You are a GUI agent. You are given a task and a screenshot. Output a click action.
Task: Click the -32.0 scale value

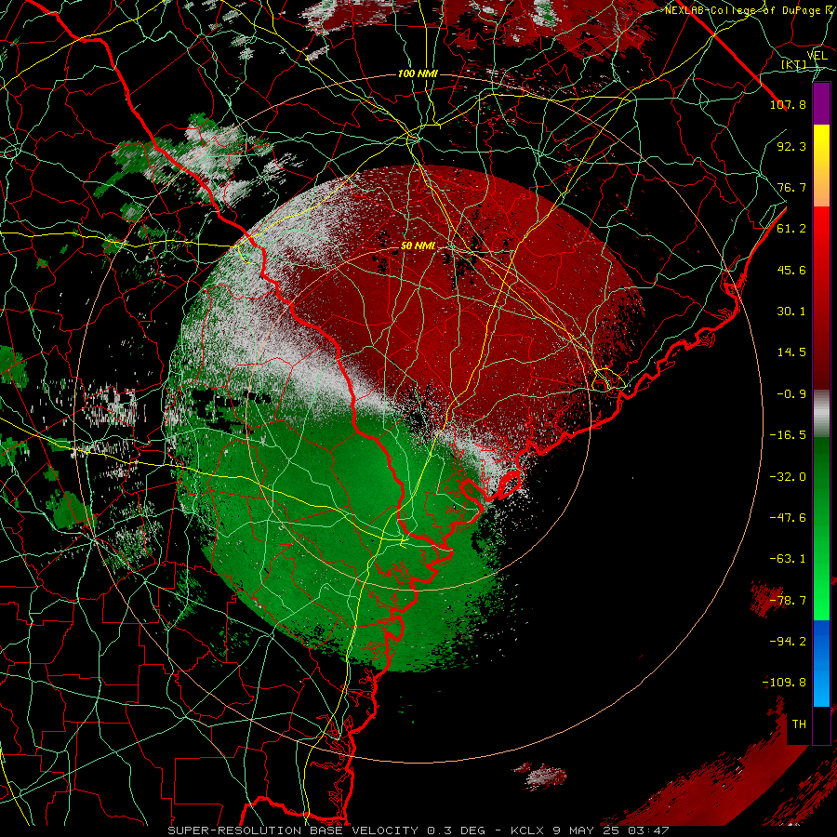788,477
